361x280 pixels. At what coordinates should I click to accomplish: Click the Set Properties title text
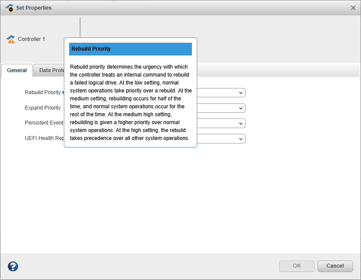coord(34,8)
